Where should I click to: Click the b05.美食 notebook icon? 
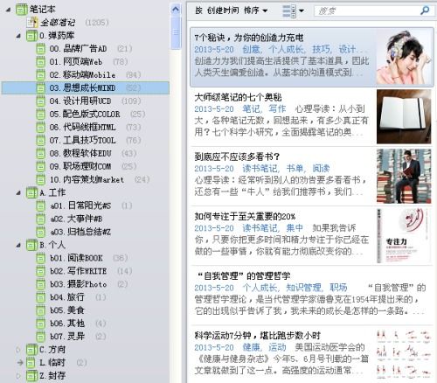pyautogui.click(x=41, y=310)
